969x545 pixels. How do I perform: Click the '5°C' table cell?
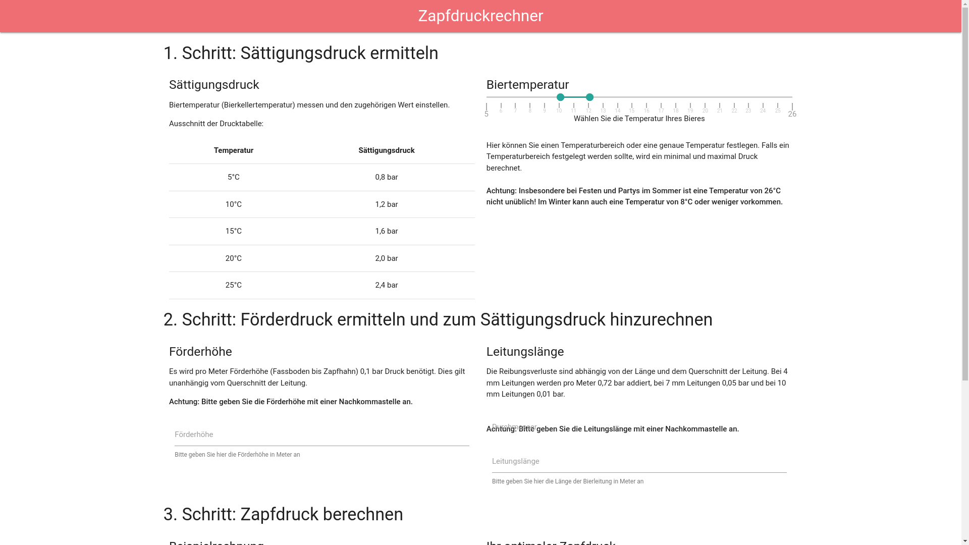click(x=233, y=177)
